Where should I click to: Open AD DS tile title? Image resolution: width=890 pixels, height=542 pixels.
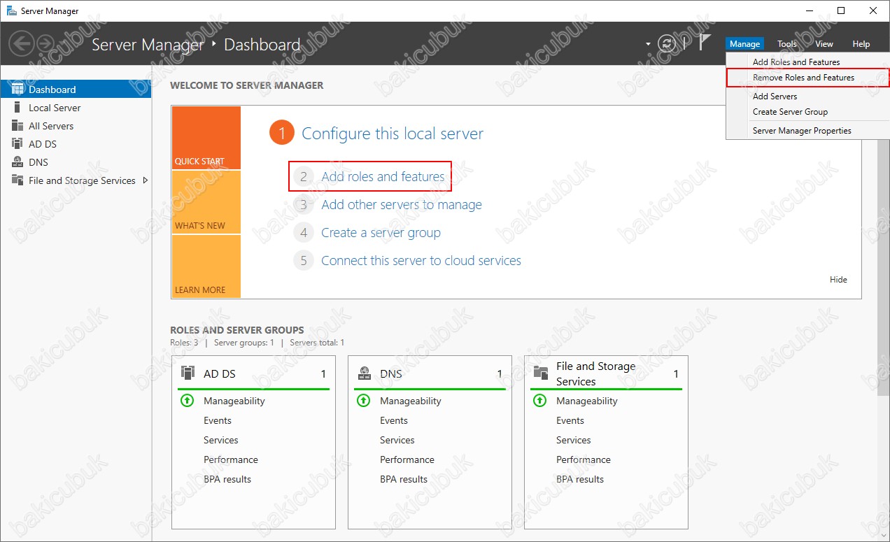click(219, 374)
